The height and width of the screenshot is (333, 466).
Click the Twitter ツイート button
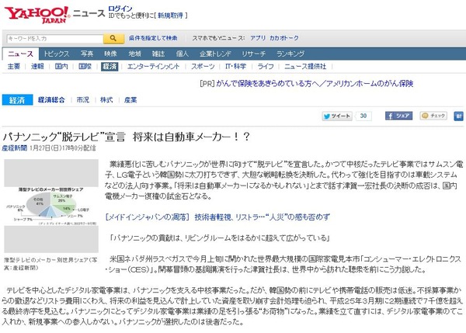[337, 116]
